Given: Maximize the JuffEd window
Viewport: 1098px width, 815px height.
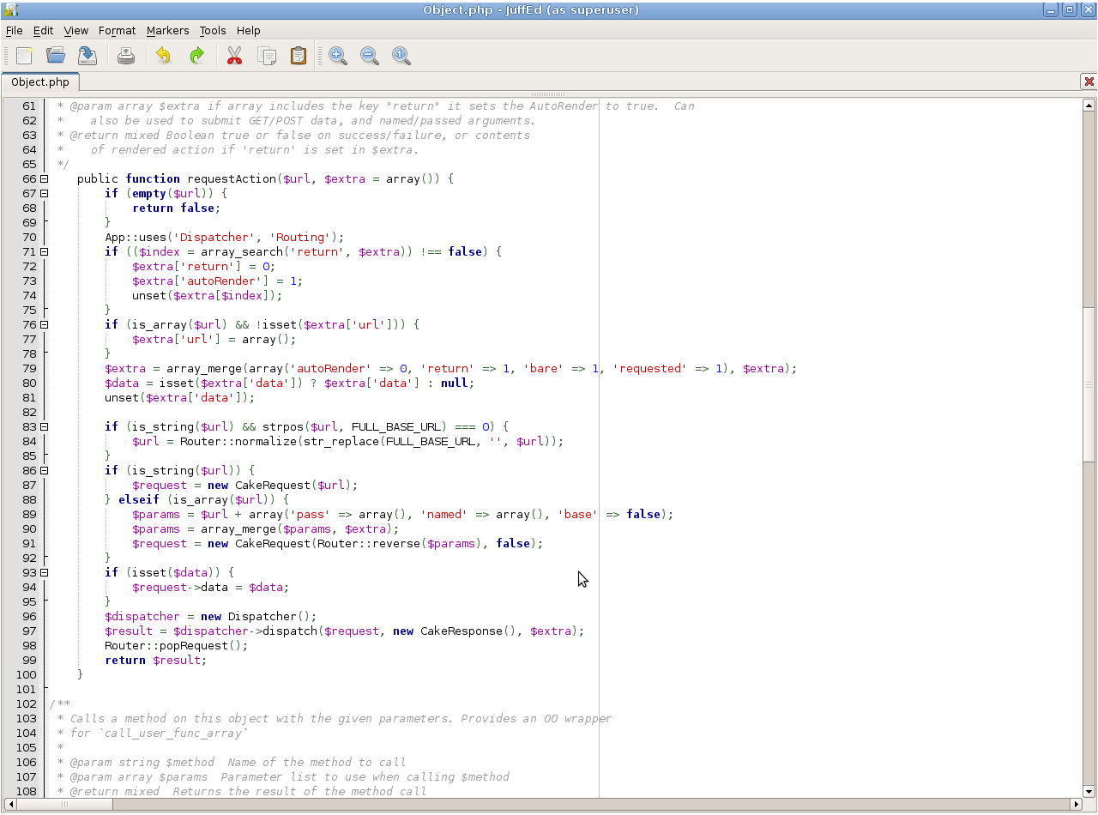Looking at the screenshot, I should pyautogui.click(x=1069, y=9).
